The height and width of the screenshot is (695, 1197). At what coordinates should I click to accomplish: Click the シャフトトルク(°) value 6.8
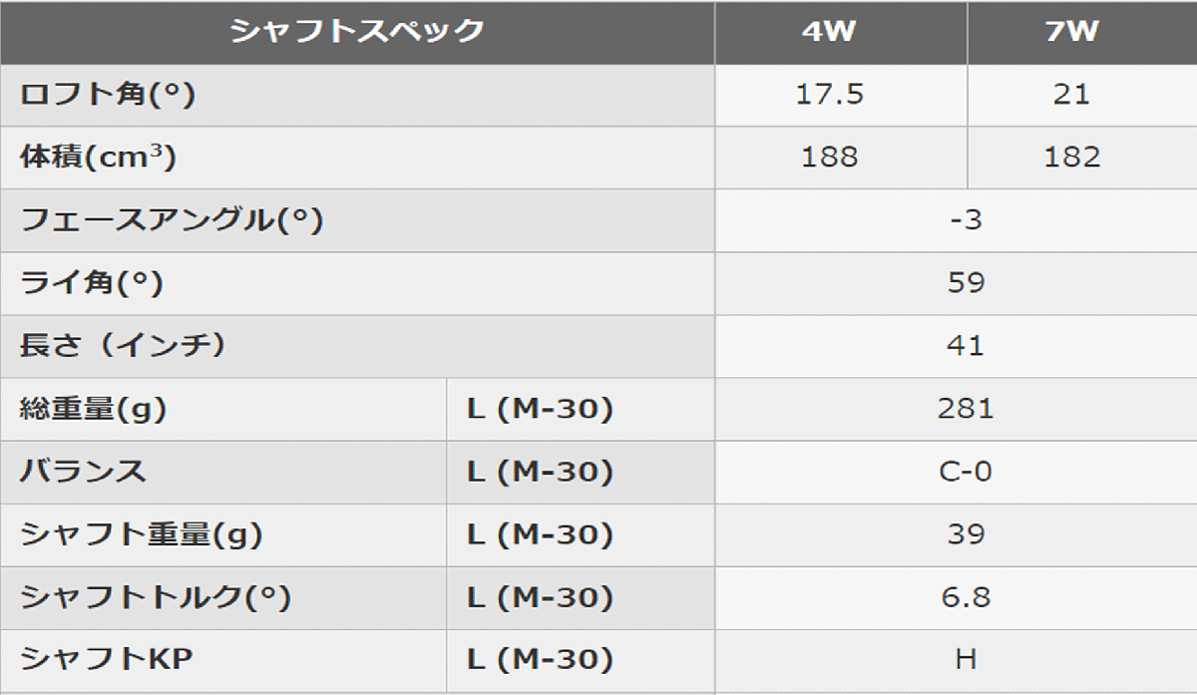pyautogui.click(x=965, y=597)
